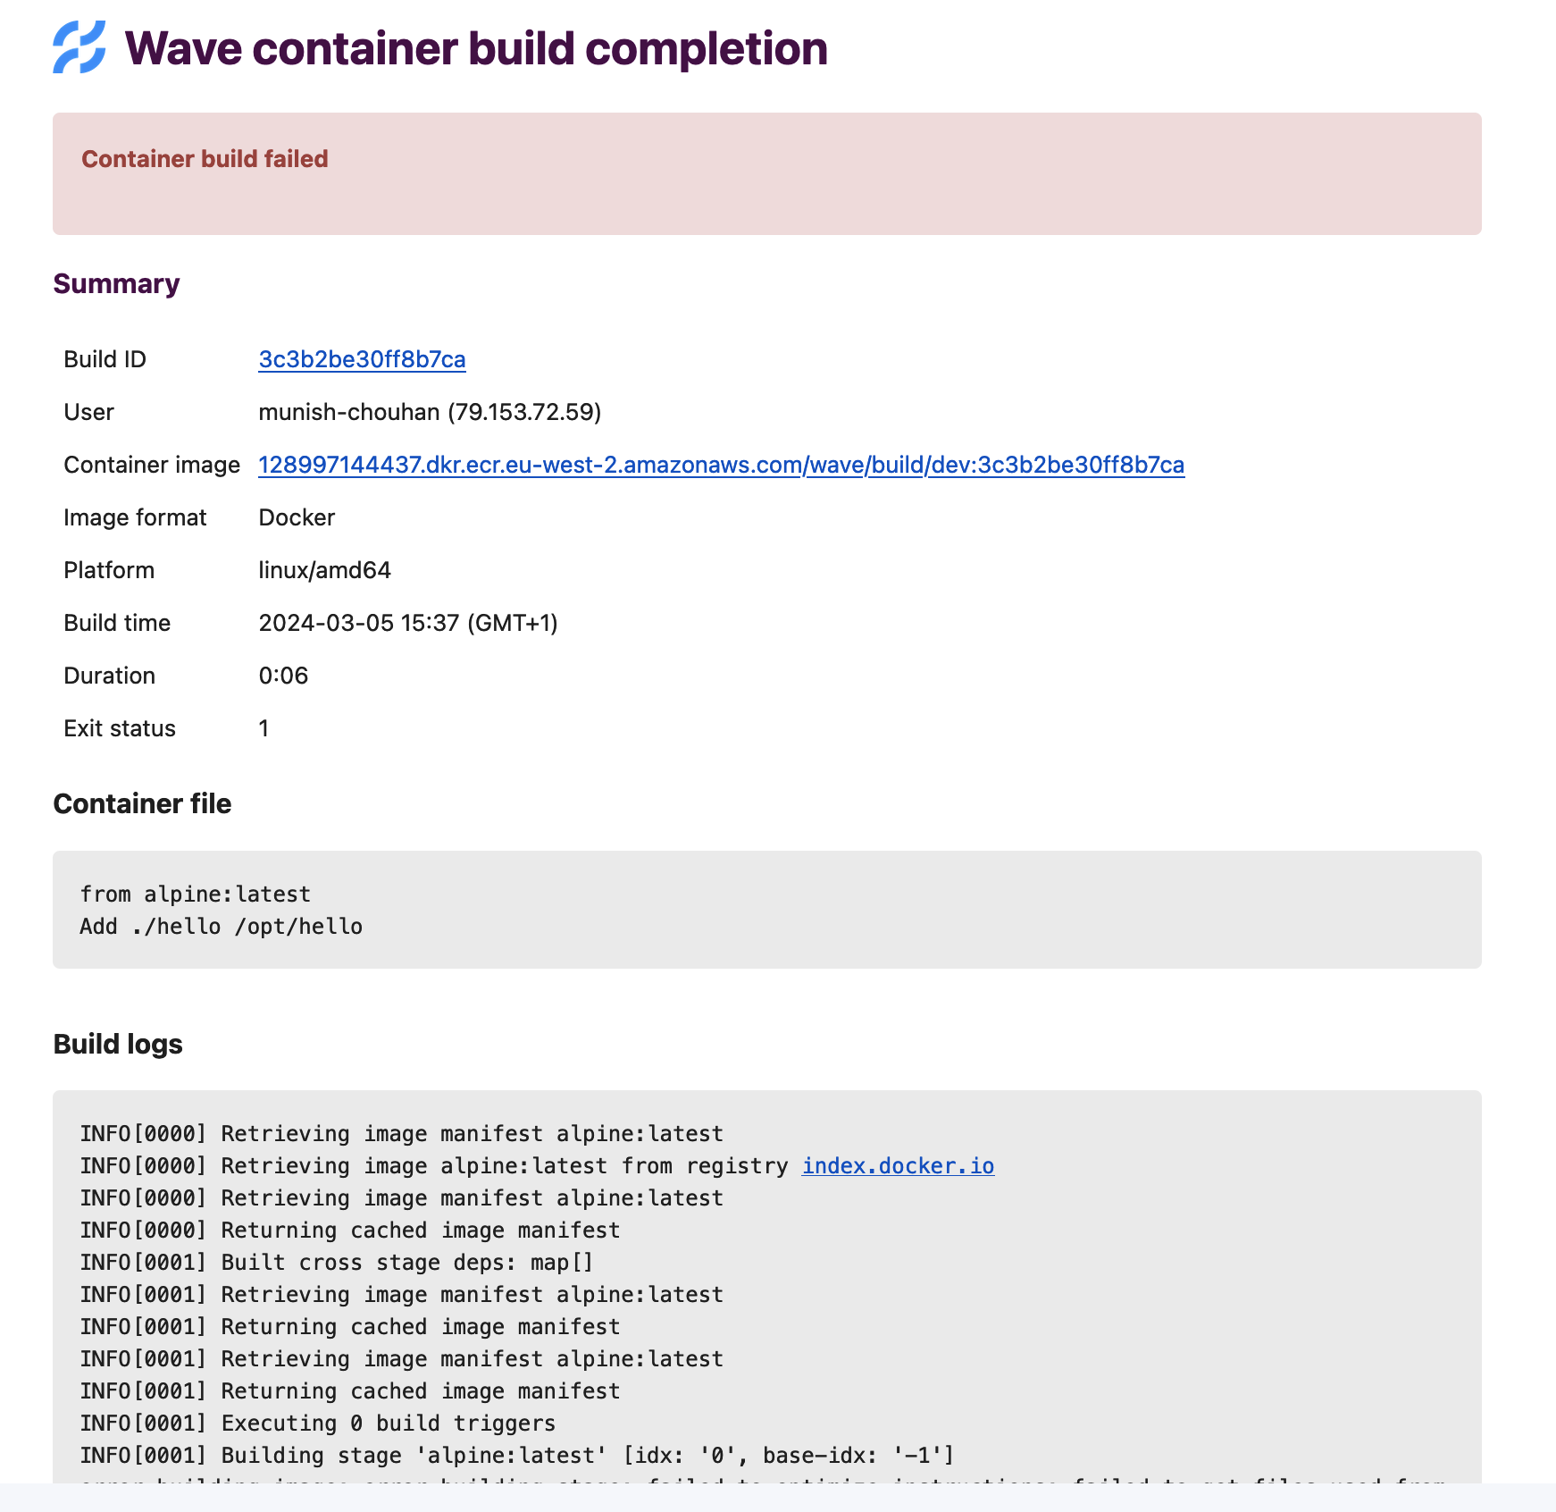
Task: Click the Build logs heading
Action: click(118, 1044)
